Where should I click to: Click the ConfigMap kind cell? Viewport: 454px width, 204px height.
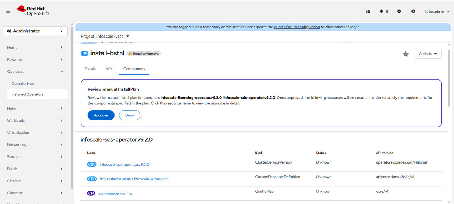[264, 191]
